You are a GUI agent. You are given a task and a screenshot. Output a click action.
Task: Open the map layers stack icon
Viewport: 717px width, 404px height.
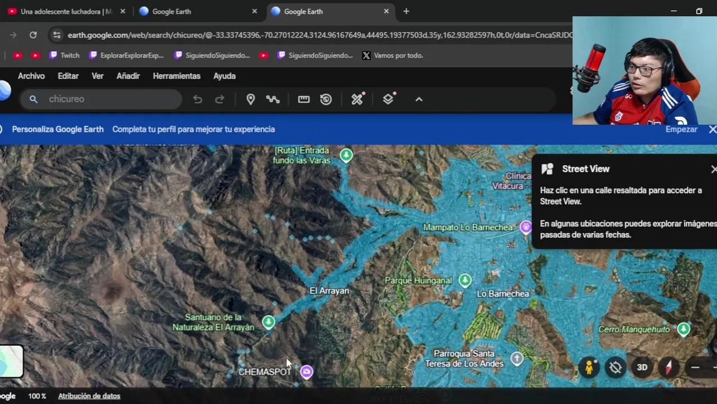point(388,99)
